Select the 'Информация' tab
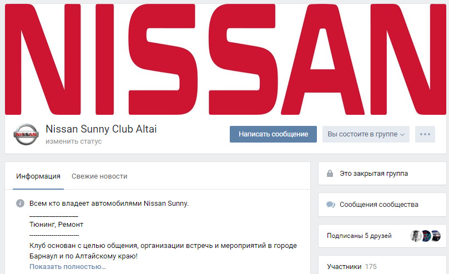Screen dimensions: 449x274 click(x=38, y=176)
